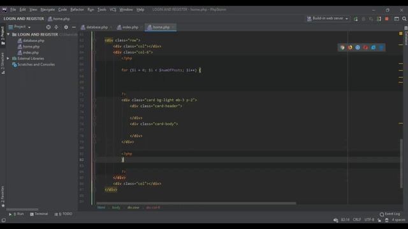The width and height of the screenshot is (408, 229).
Task: Open the TODO tool window
Action: click(63, 214)
